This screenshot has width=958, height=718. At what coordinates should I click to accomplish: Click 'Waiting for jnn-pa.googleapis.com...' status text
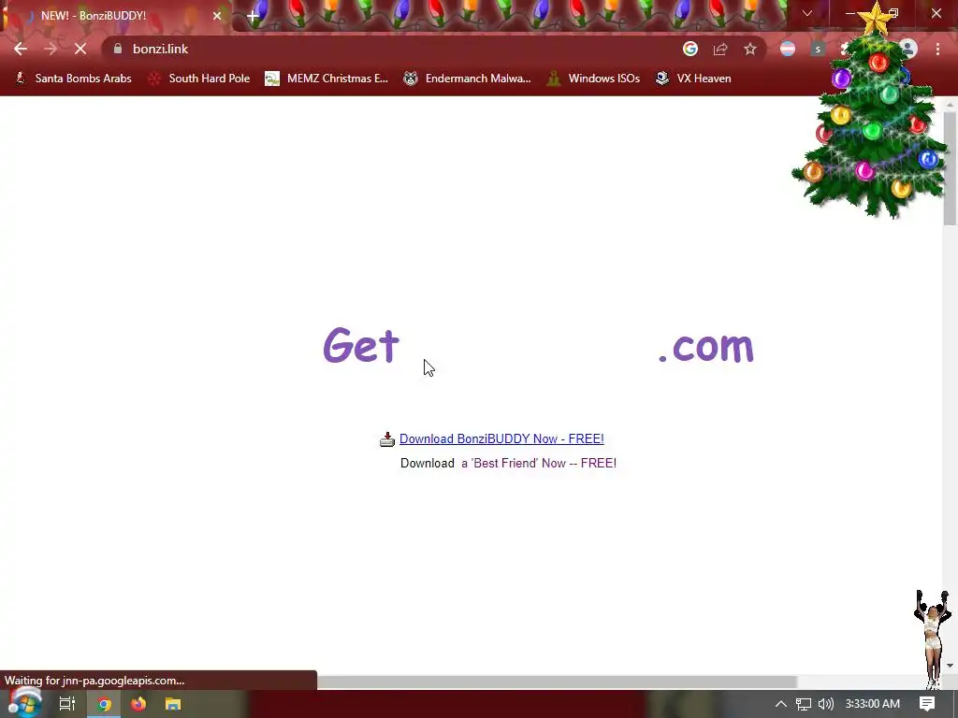(x=94, y=681)
